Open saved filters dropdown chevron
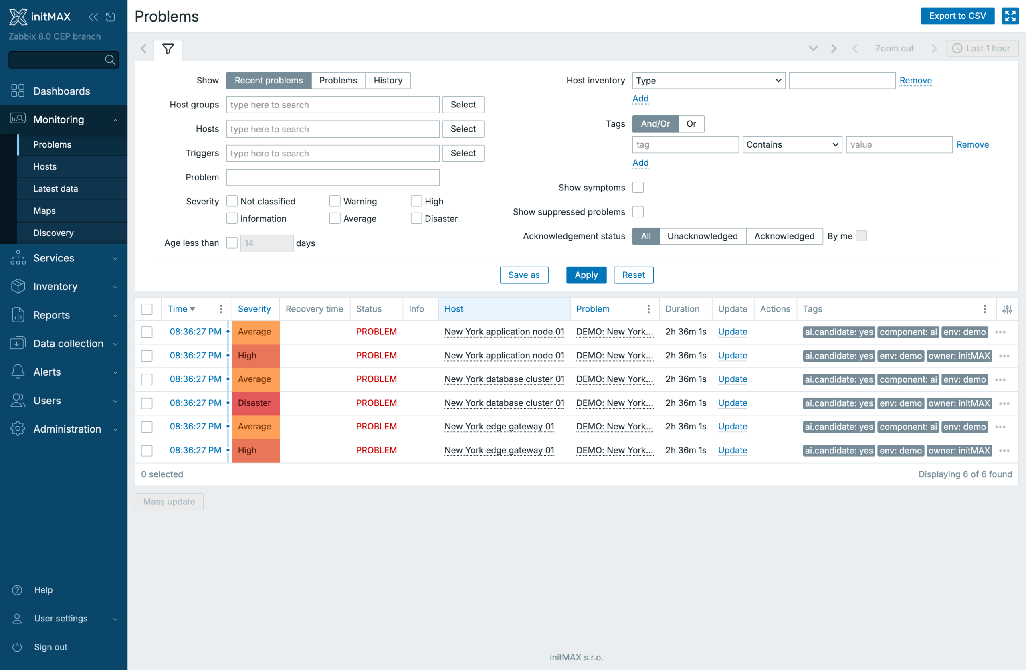This screenshot has height=670, width=1026. [x=813, y=48]
